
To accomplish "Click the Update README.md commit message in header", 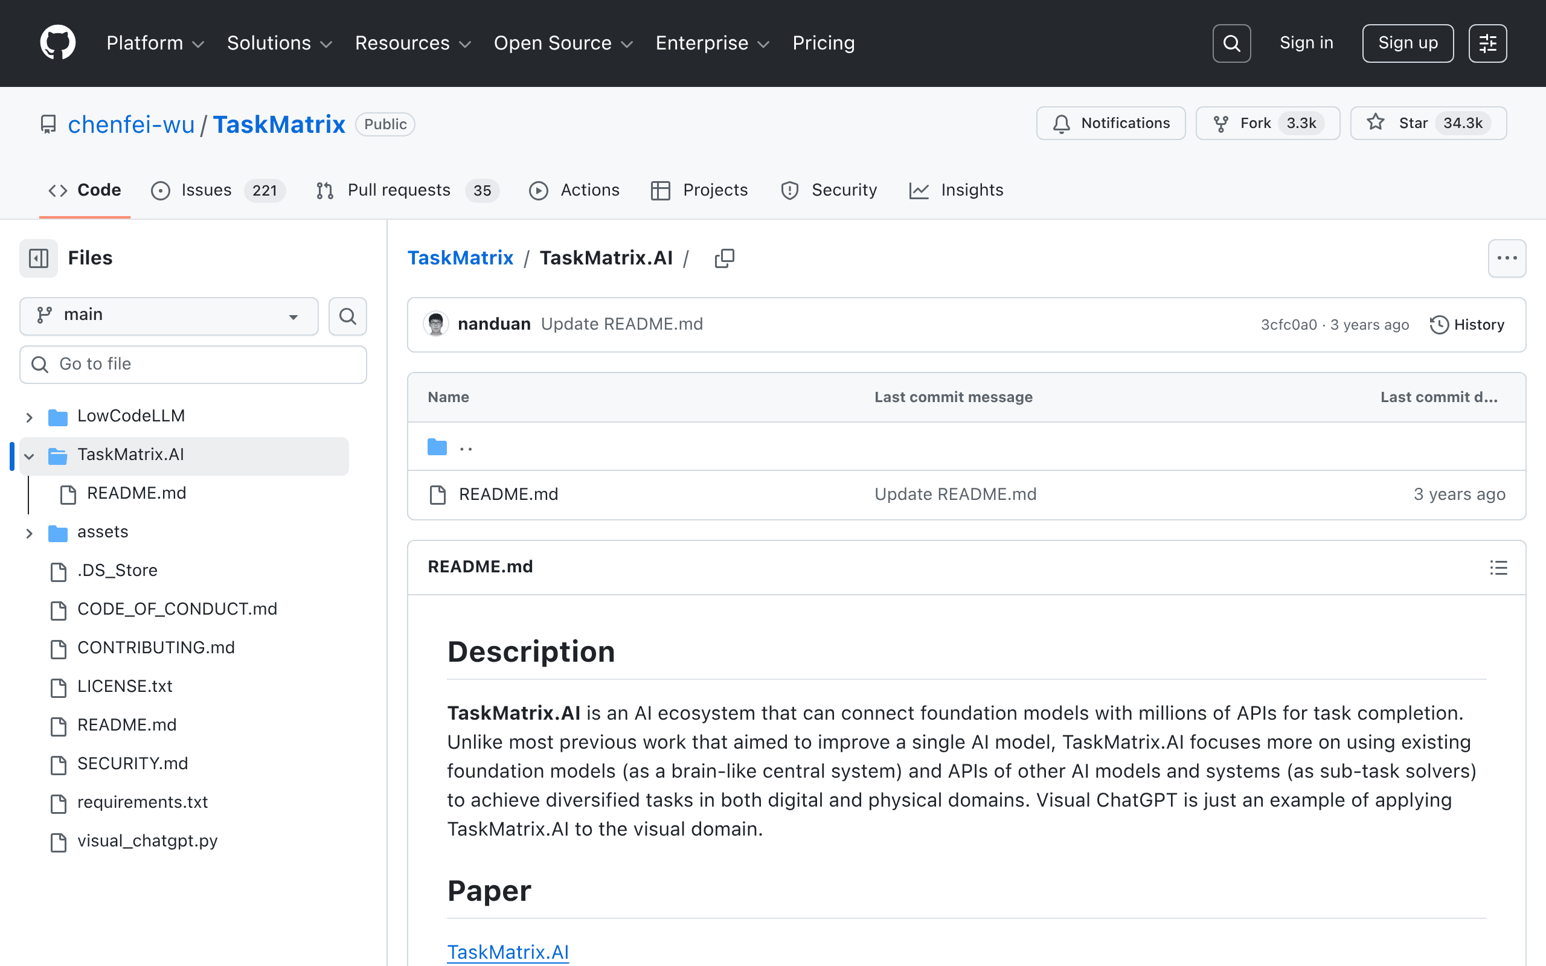I will pyautogui.click(x=621, y=324).
